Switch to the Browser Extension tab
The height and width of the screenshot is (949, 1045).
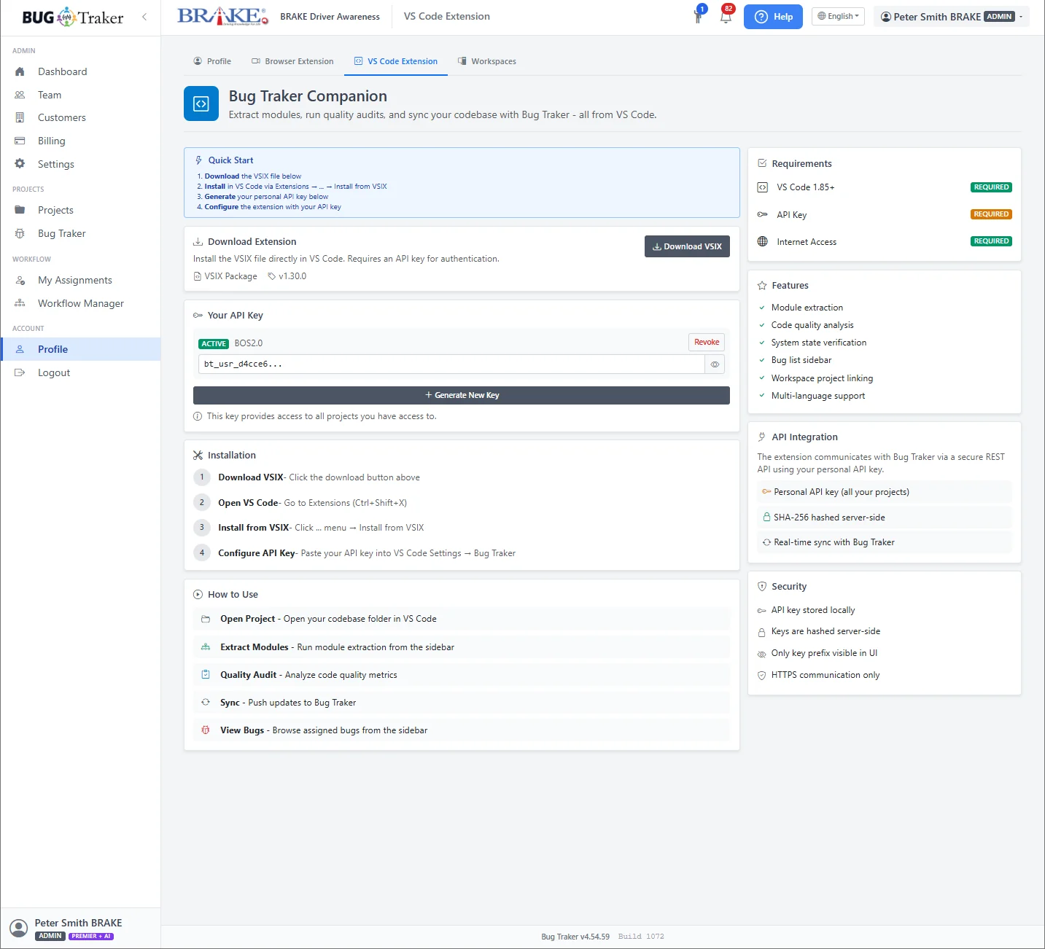pos(292,61)
